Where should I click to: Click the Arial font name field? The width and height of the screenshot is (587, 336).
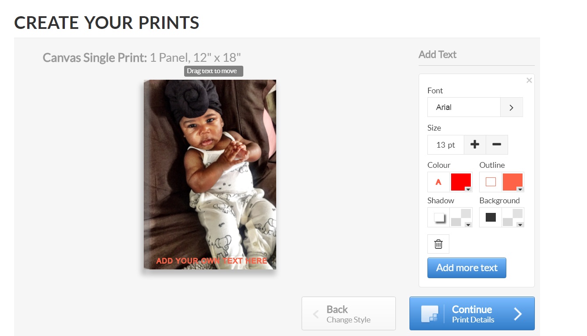[x=464, y=107]
